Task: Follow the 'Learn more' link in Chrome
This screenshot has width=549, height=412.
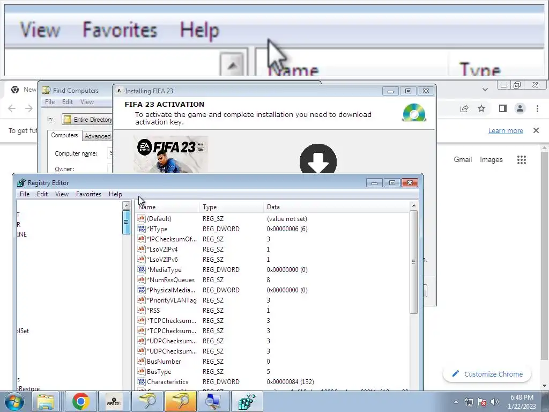Action: [x=506, y=131]
